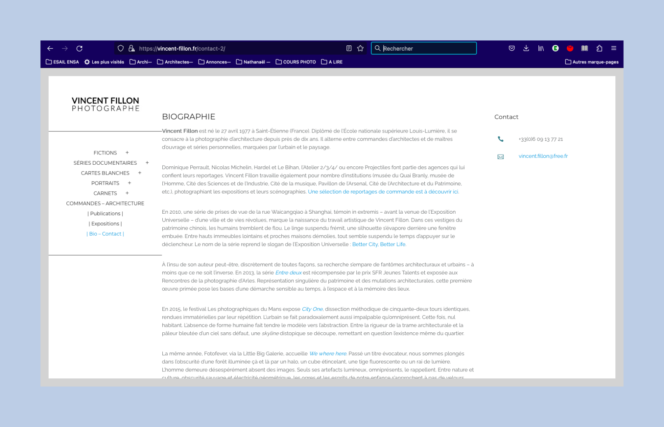Open the COURS PHOTO bookmarks folder
The width and height of the screenshot is (664, 427).
296,62
